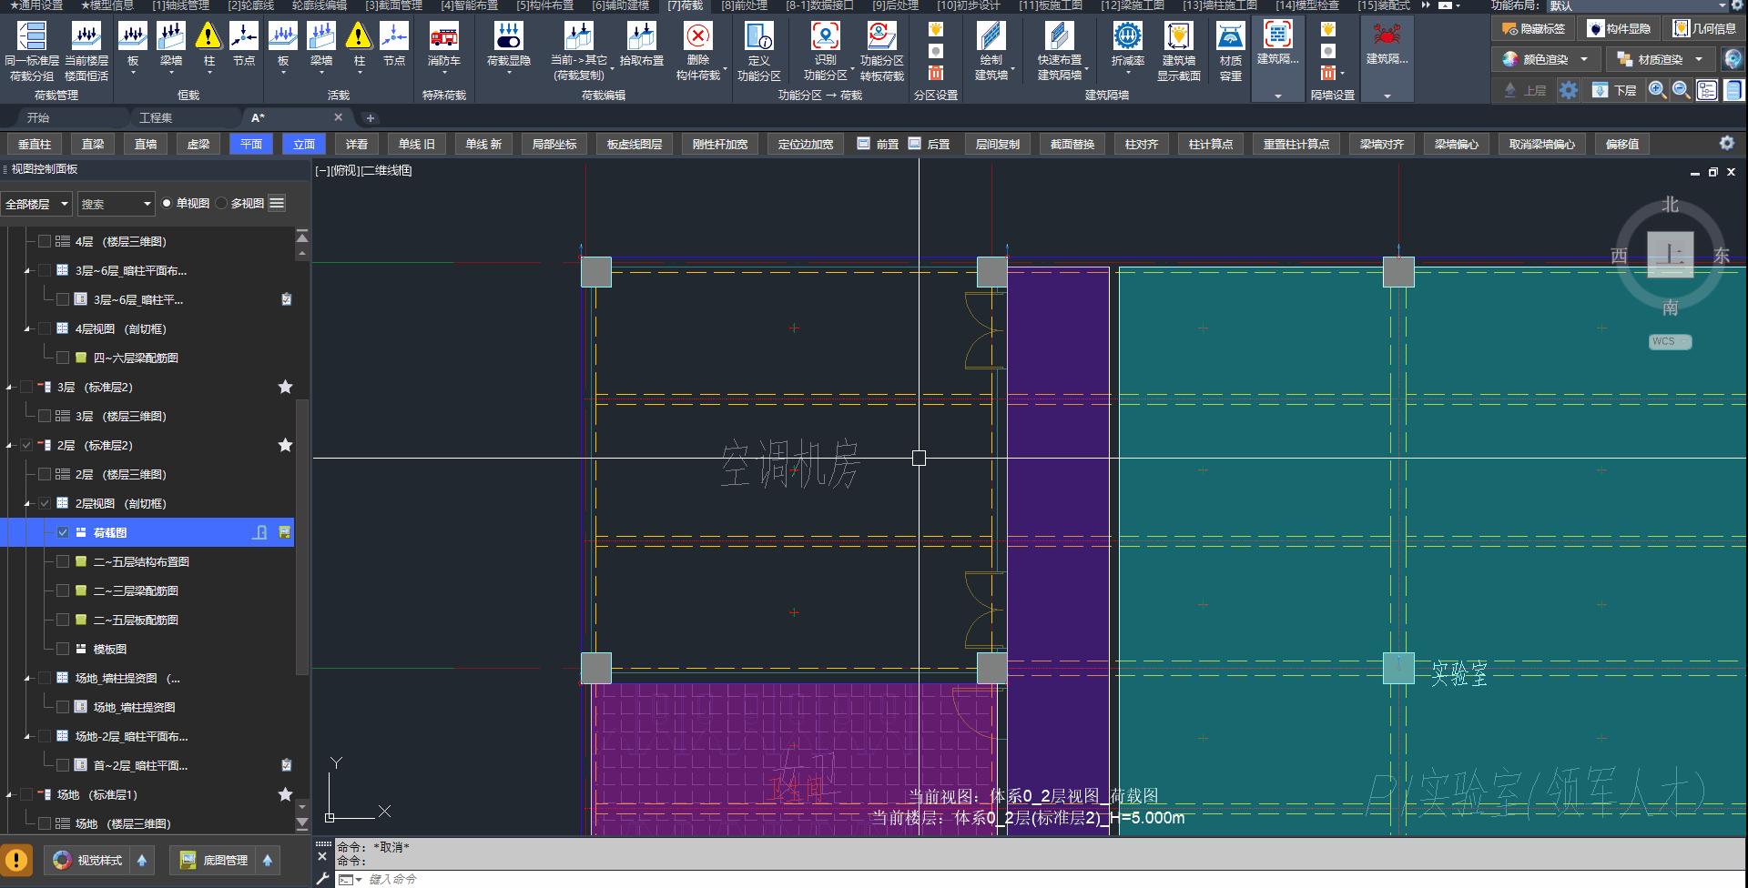Toggle the 前置 checkbox in toolbar
Screen dimensions: 1748x888
tap(863, 144)
